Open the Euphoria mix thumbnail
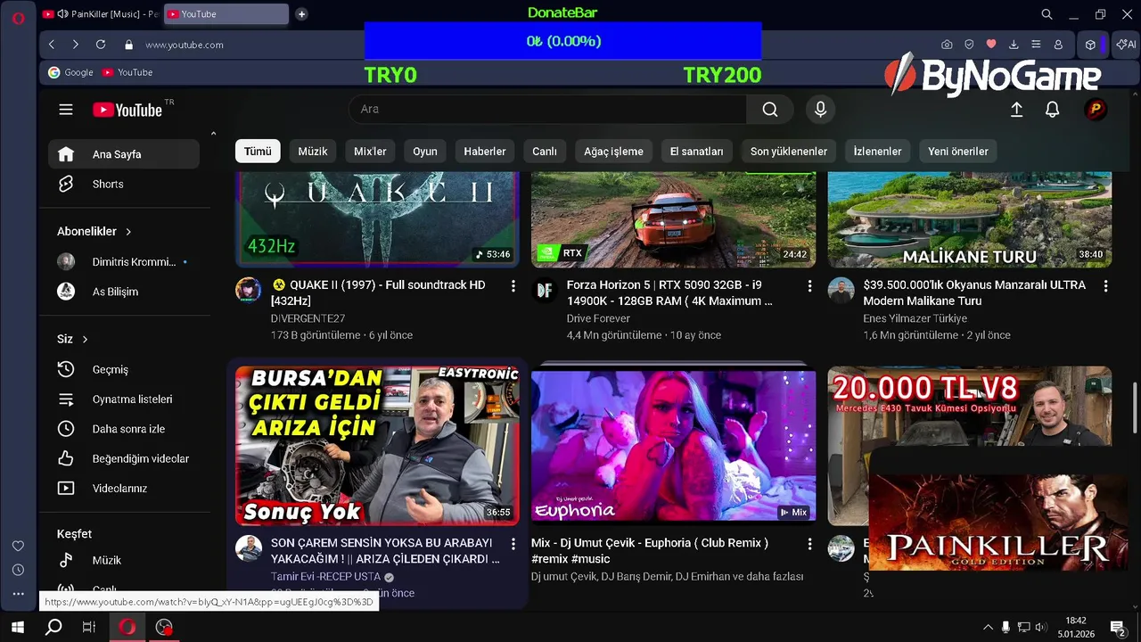Viewport: 1141px width, 642px height. pyautogui.click(x=673, y=446)
